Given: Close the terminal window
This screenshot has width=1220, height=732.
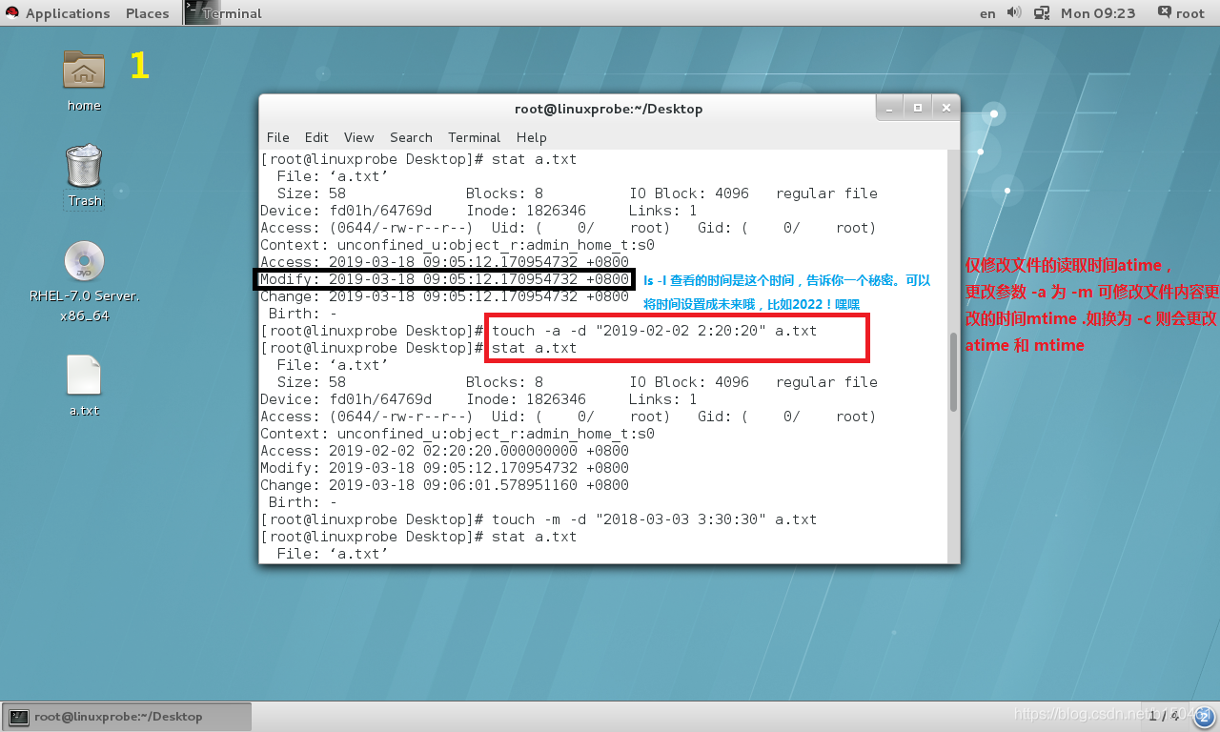Looking at the screenshot, I should click(x=945, y=108).
